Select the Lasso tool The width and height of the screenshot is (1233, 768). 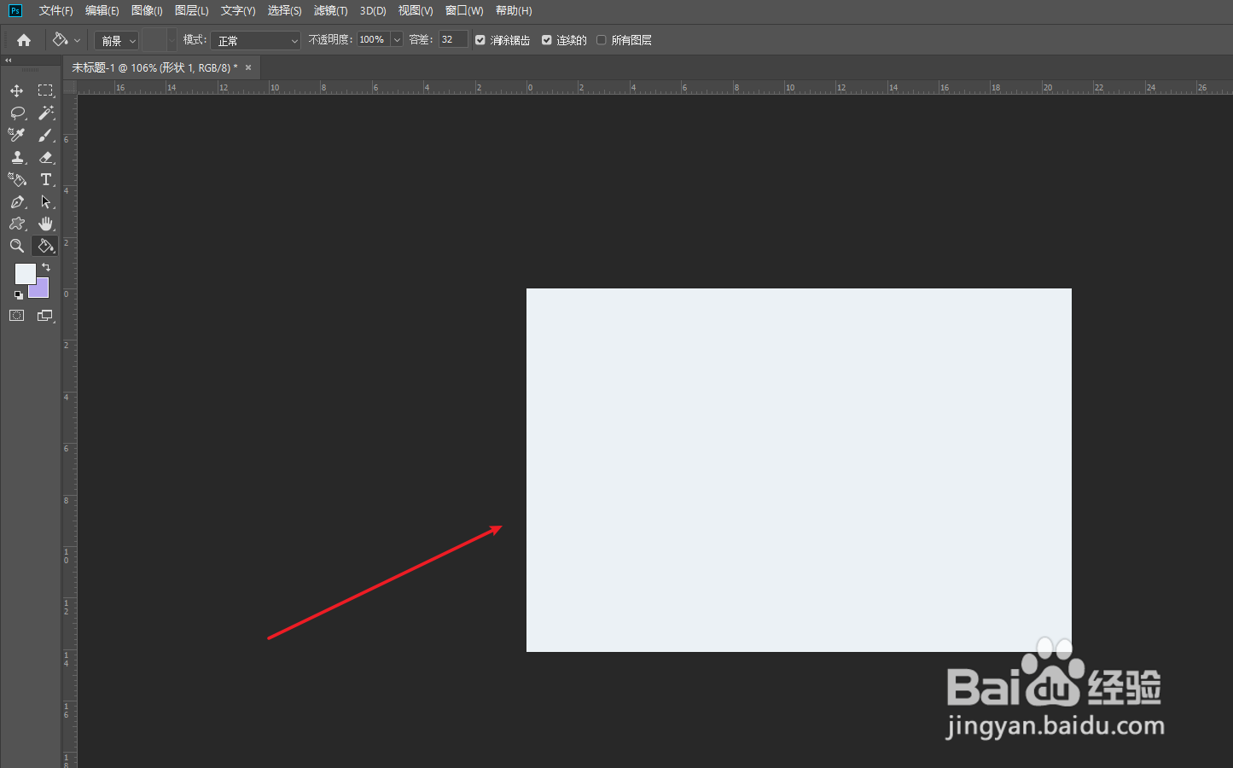[17, 113]
